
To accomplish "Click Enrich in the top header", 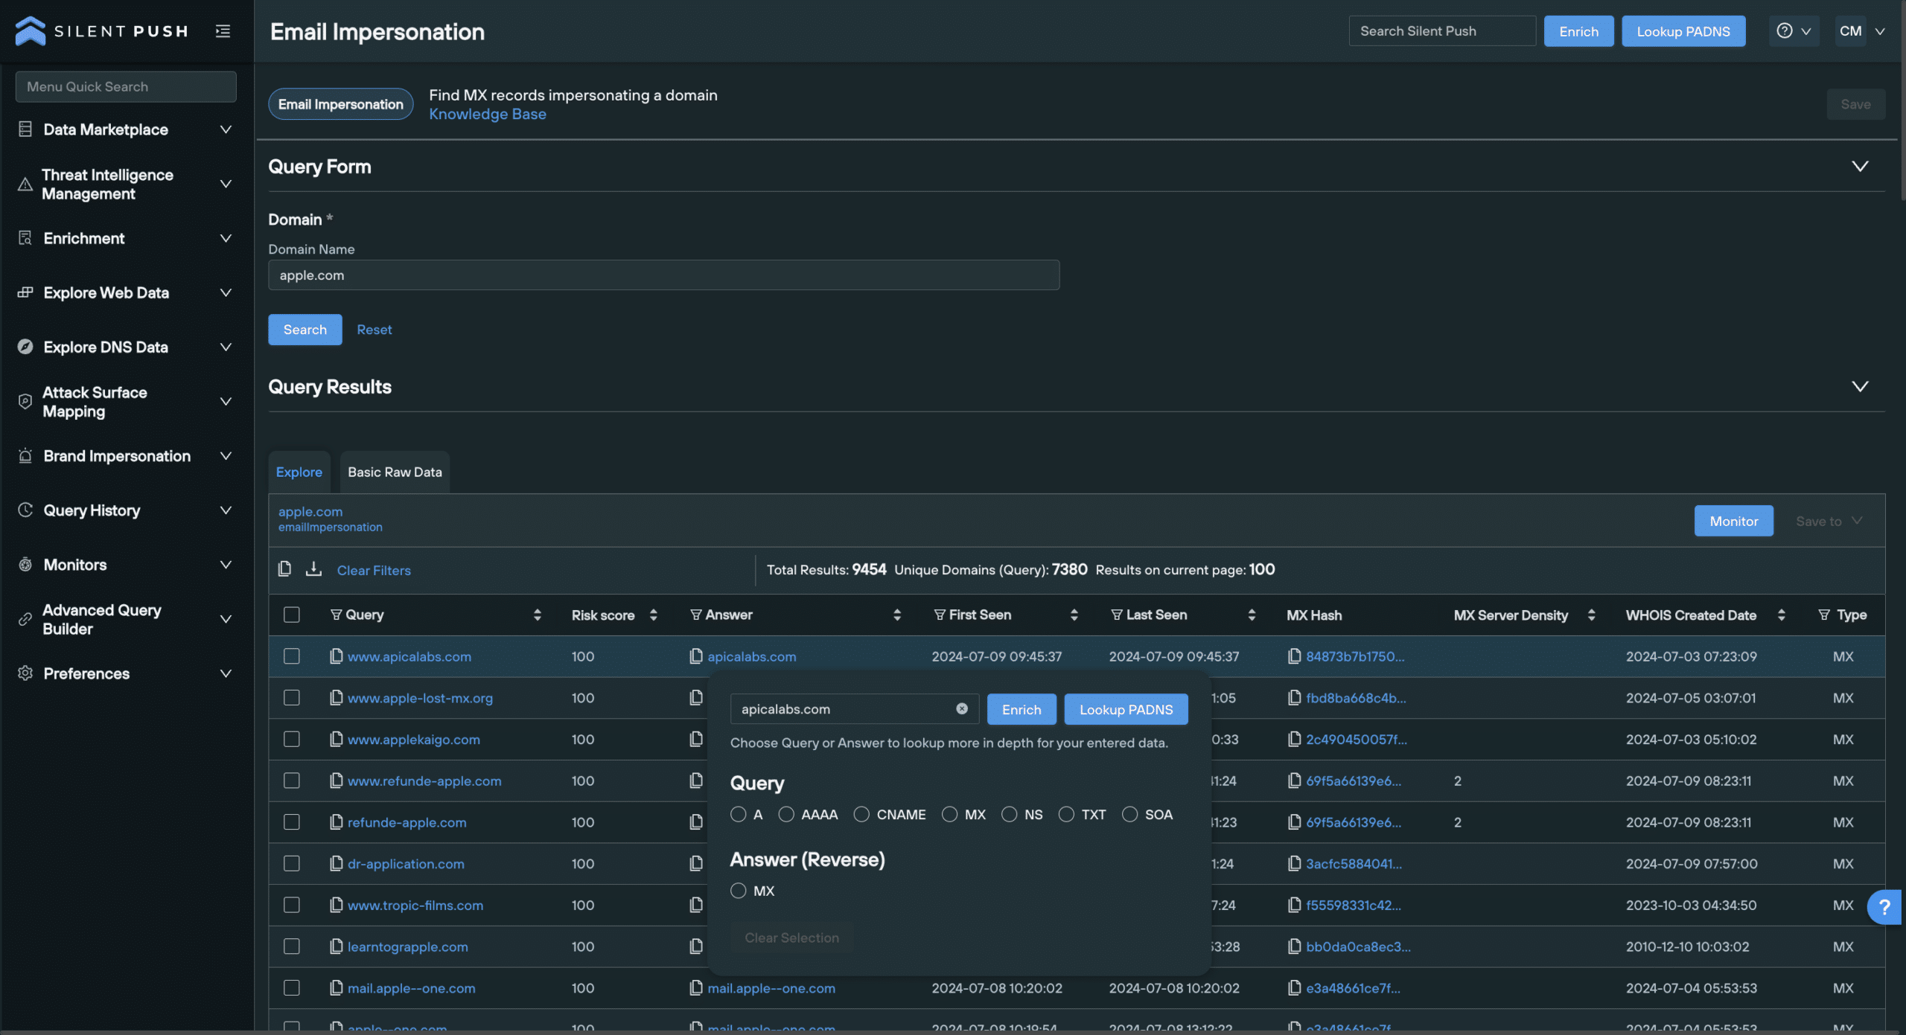I will (x=1578, y=31).
